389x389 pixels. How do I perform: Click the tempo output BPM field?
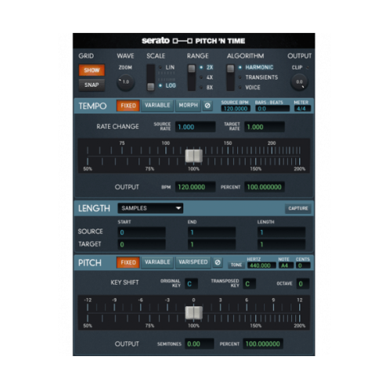195,187
